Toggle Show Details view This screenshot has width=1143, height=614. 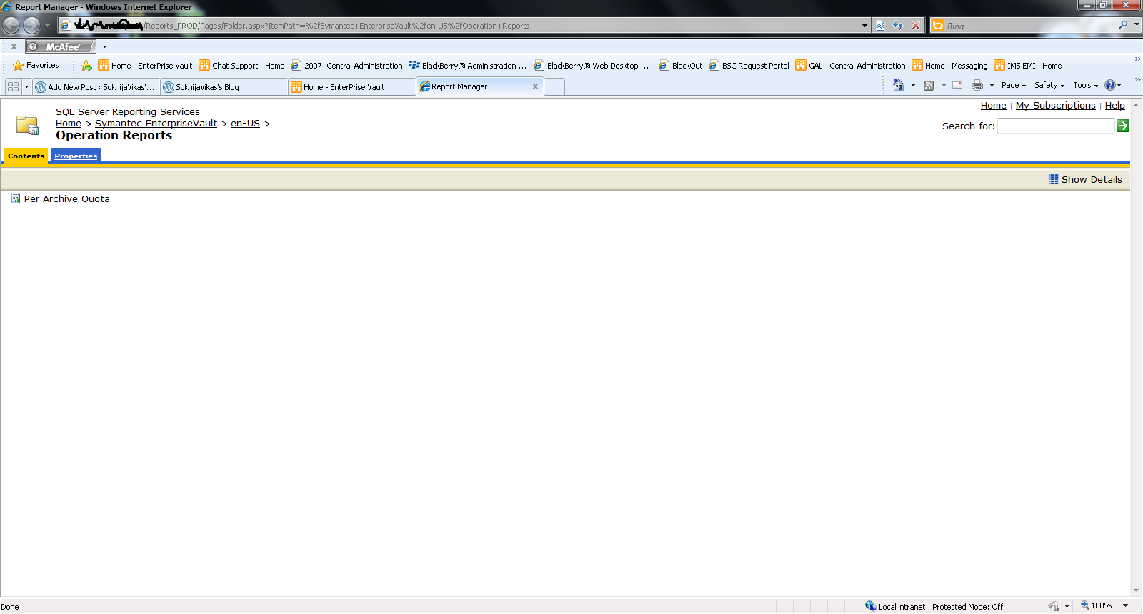point(1085,179)
